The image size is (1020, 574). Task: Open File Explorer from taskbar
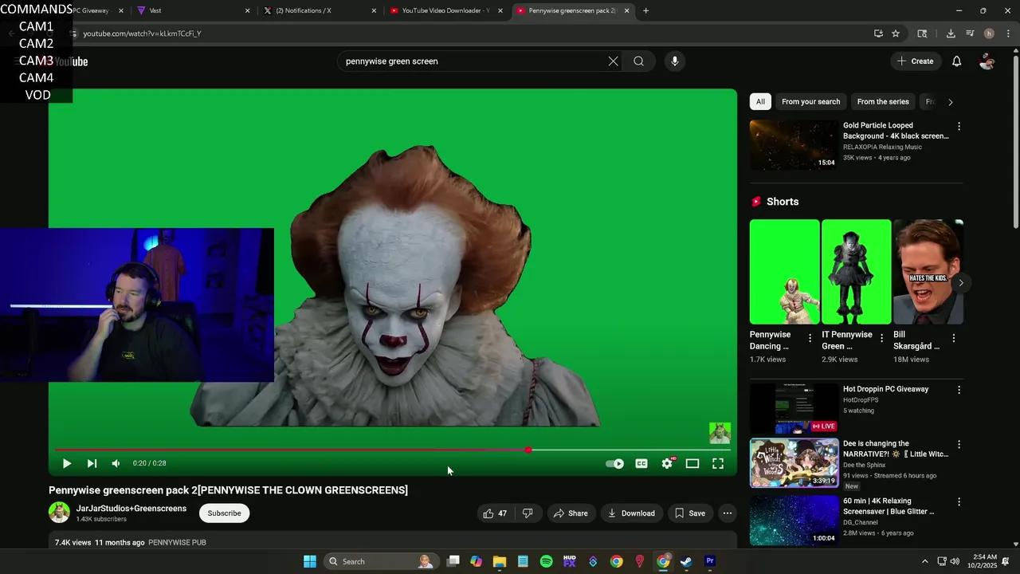pyautogui.click(x=500, y=561)
